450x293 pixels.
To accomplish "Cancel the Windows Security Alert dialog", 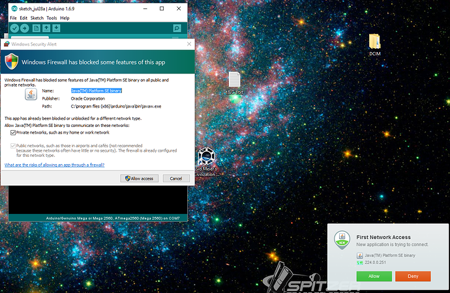I will coord(175,178).
